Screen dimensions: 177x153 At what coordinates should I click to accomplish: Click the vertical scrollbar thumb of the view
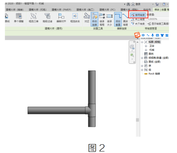[137, 120]
